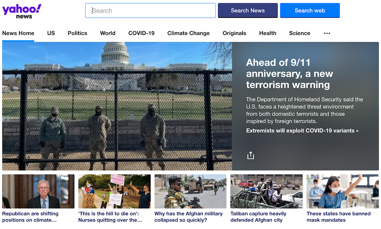Image resolution: width=381 pixels, height=229 pixels.
Task: Open the Climate Change section
Action: (188, 33)
